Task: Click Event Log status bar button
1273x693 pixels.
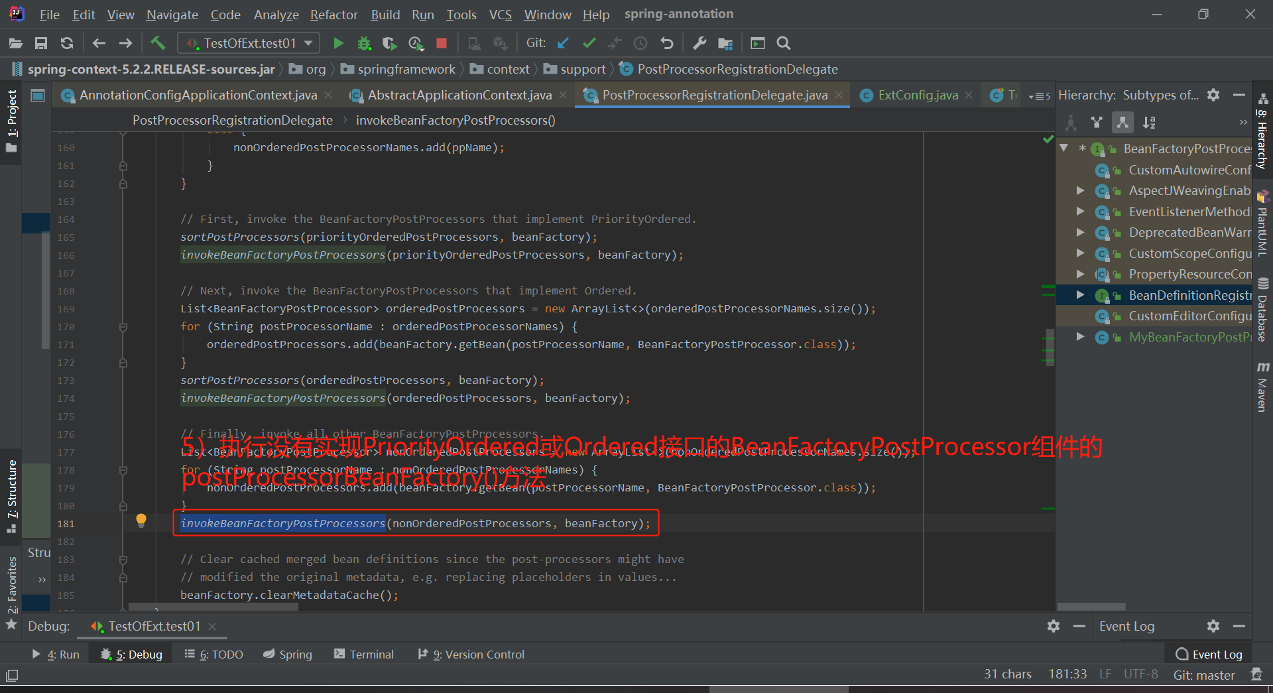Action: 1209,655
